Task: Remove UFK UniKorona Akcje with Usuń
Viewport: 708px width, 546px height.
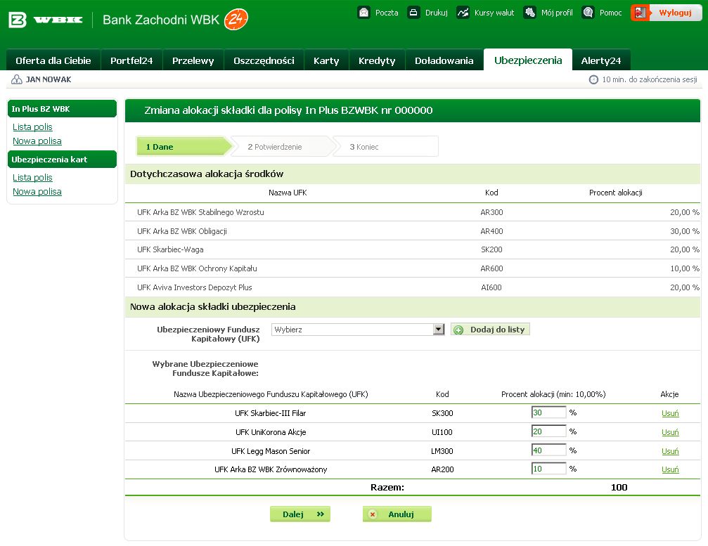Action: pos(670,432)
